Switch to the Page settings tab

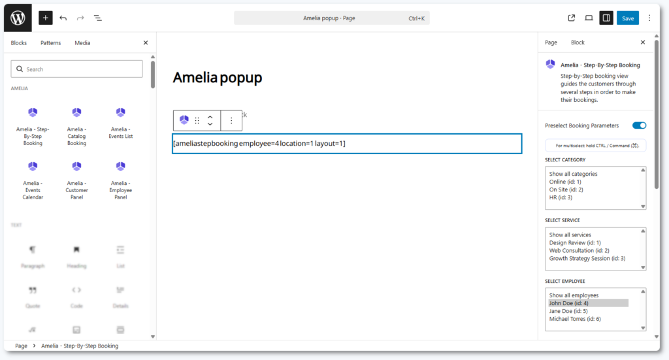551,42
